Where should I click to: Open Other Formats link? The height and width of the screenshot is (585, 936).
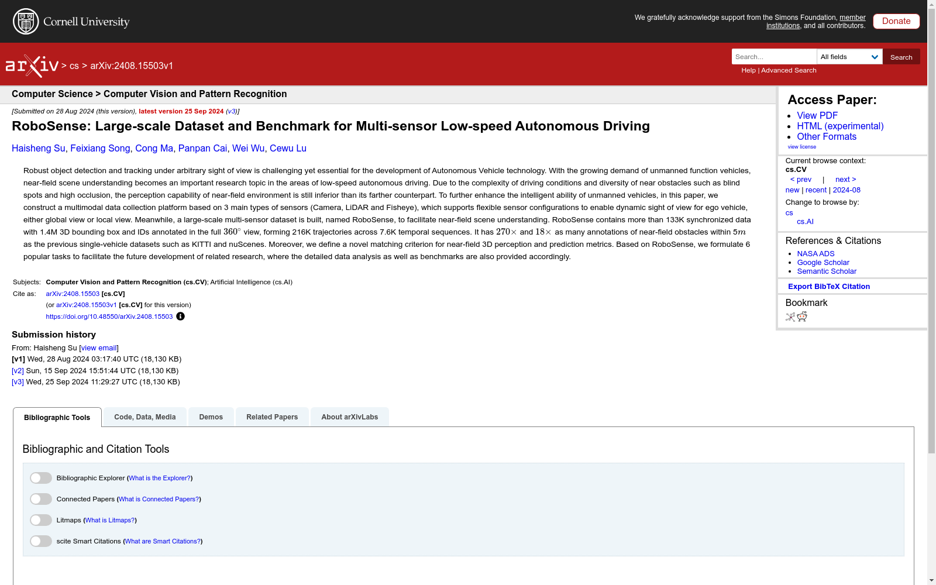tap(827, 137)
